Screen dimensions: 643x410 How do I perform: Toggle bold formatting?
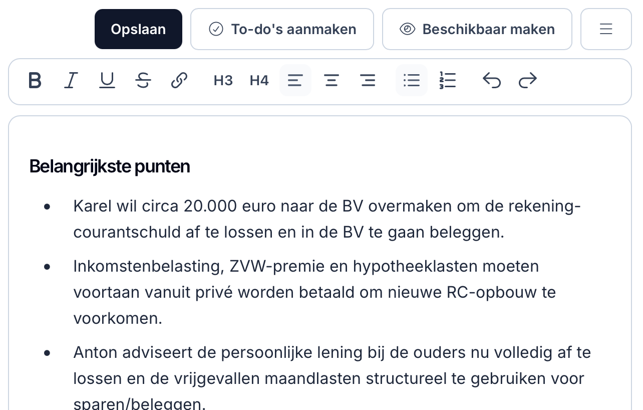click(35, 80)
